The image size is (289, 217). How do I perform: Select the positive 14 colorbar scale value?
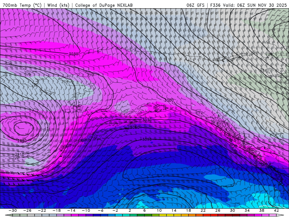pos(174,210)
